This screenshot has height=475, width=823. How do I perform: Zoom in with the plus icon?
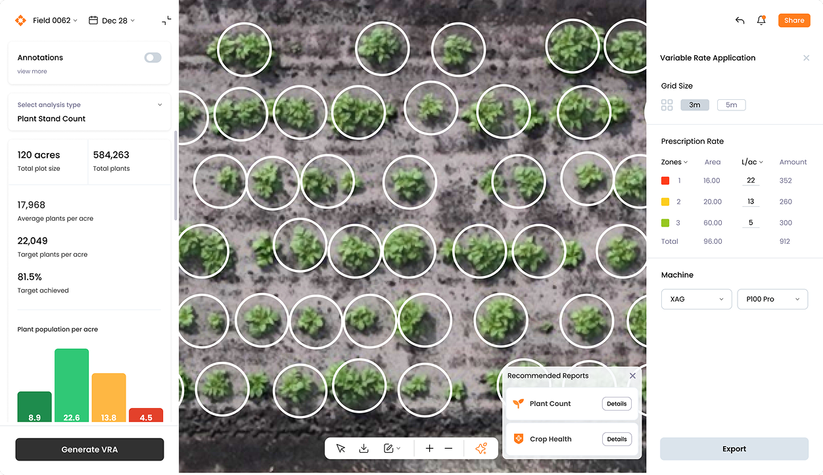429,448
